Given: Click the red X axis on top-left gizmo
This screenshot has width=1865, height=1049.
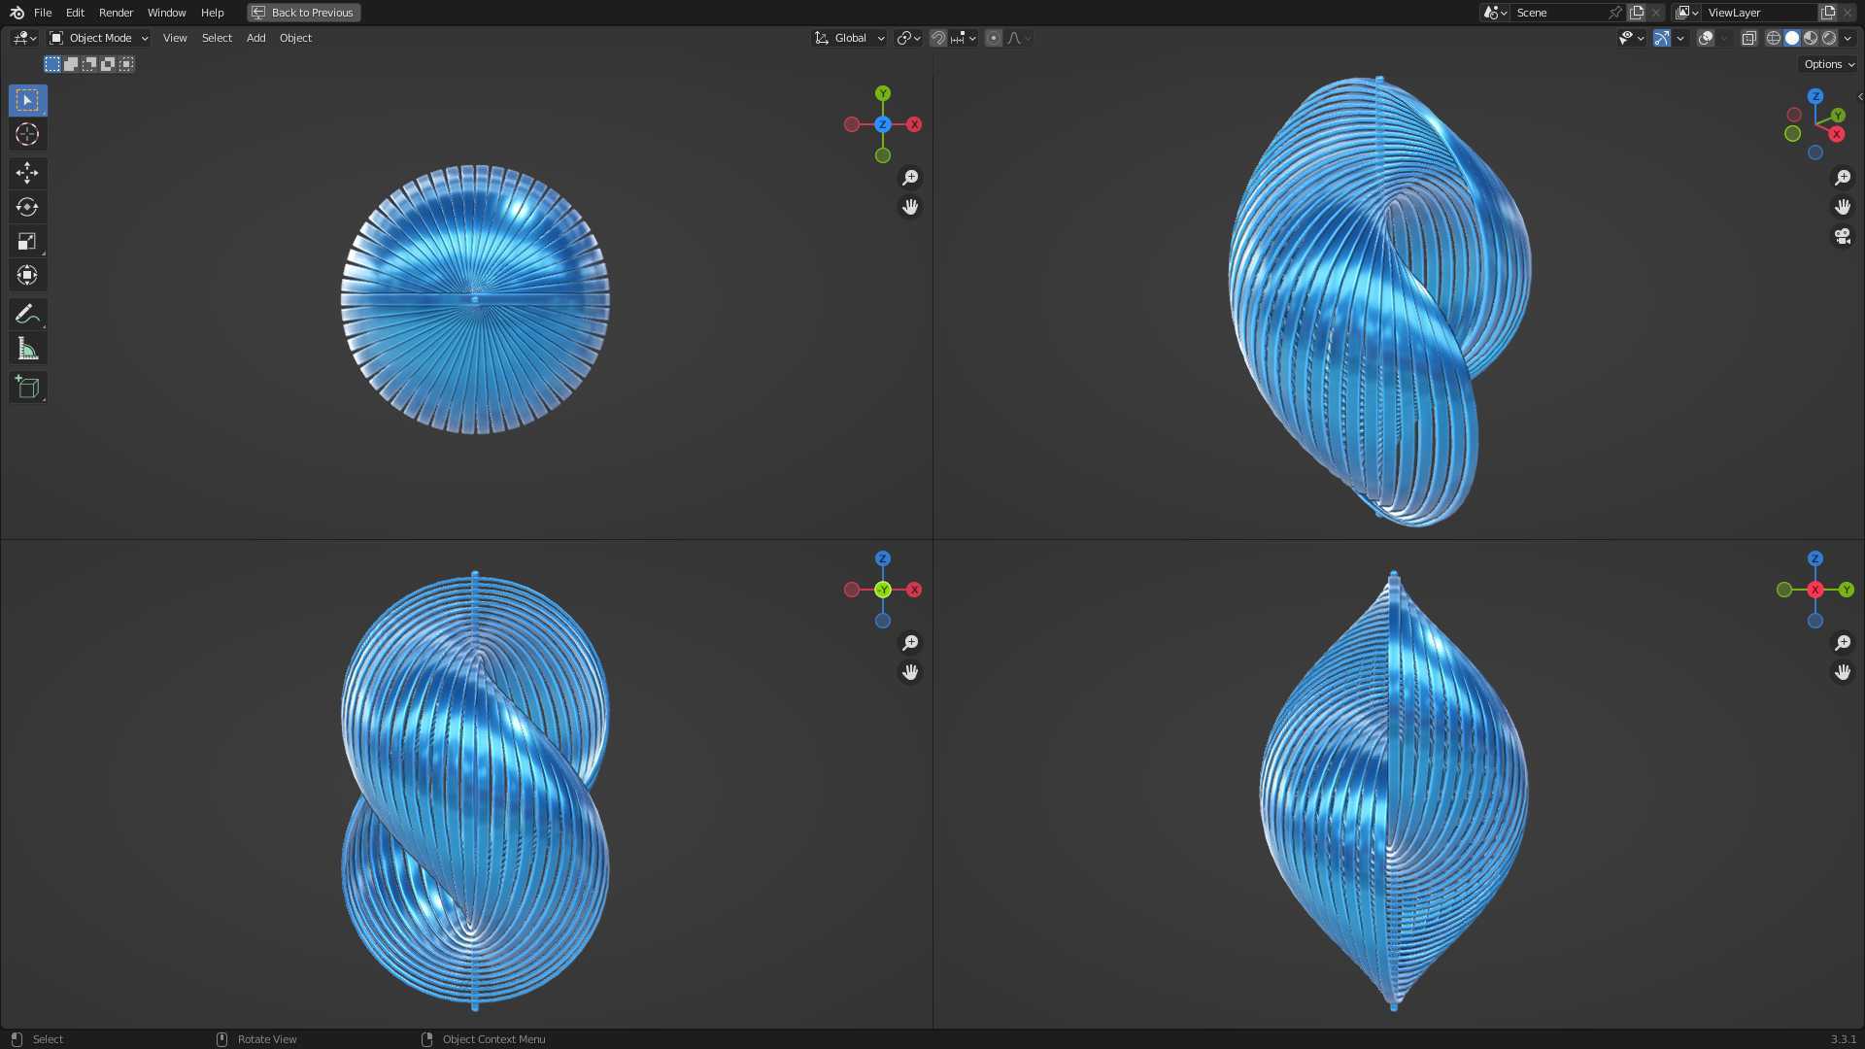Looking at the screenshot, I should 914,124.
